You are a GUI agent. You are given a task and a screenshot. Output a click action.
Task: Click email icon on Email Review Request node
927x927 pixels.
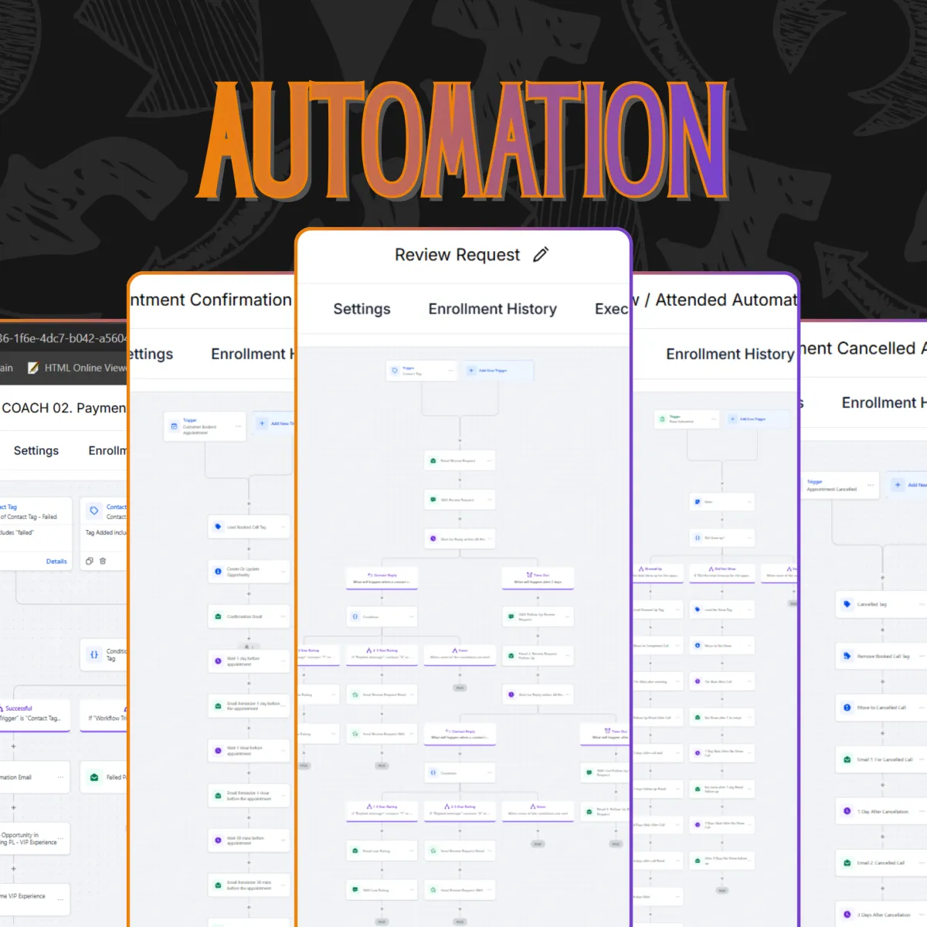(433, 460)
